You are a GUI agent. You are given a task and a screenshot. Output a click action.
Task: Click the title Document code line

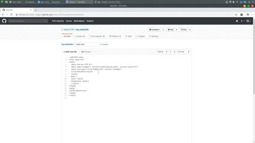(82, 71)
